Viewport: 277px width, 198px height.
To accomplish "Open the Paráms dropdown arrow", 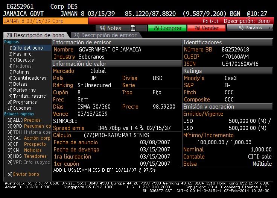I will [x=271, y=28].
